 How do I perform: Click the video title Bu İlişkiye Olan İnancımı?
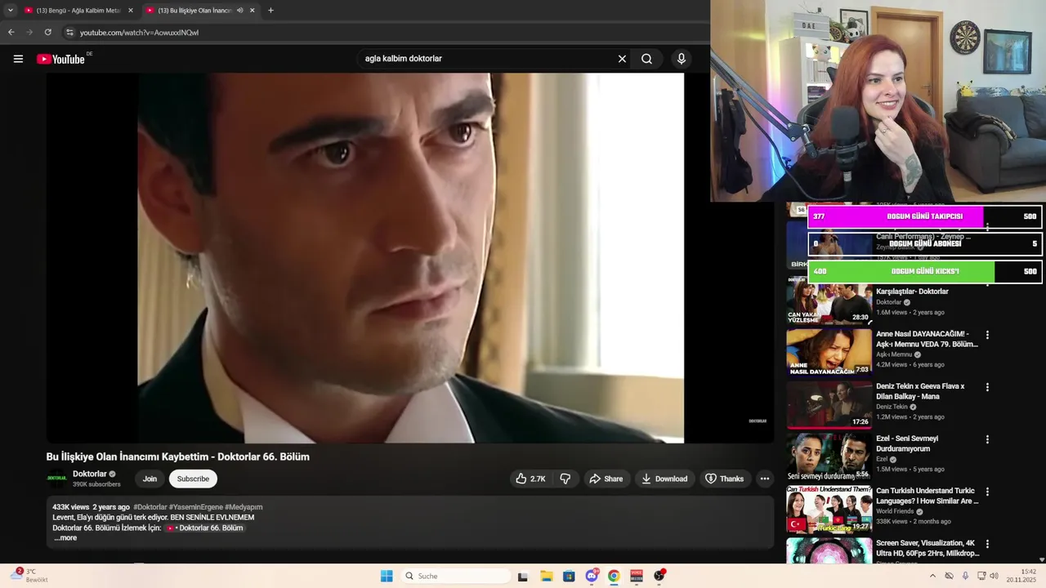[178, 457]
